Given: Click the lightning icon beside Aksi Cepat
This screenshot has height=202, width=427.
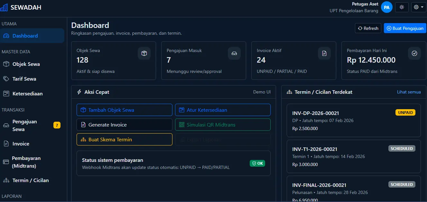Looking at the screenshot, I should (x=79, y=92).
